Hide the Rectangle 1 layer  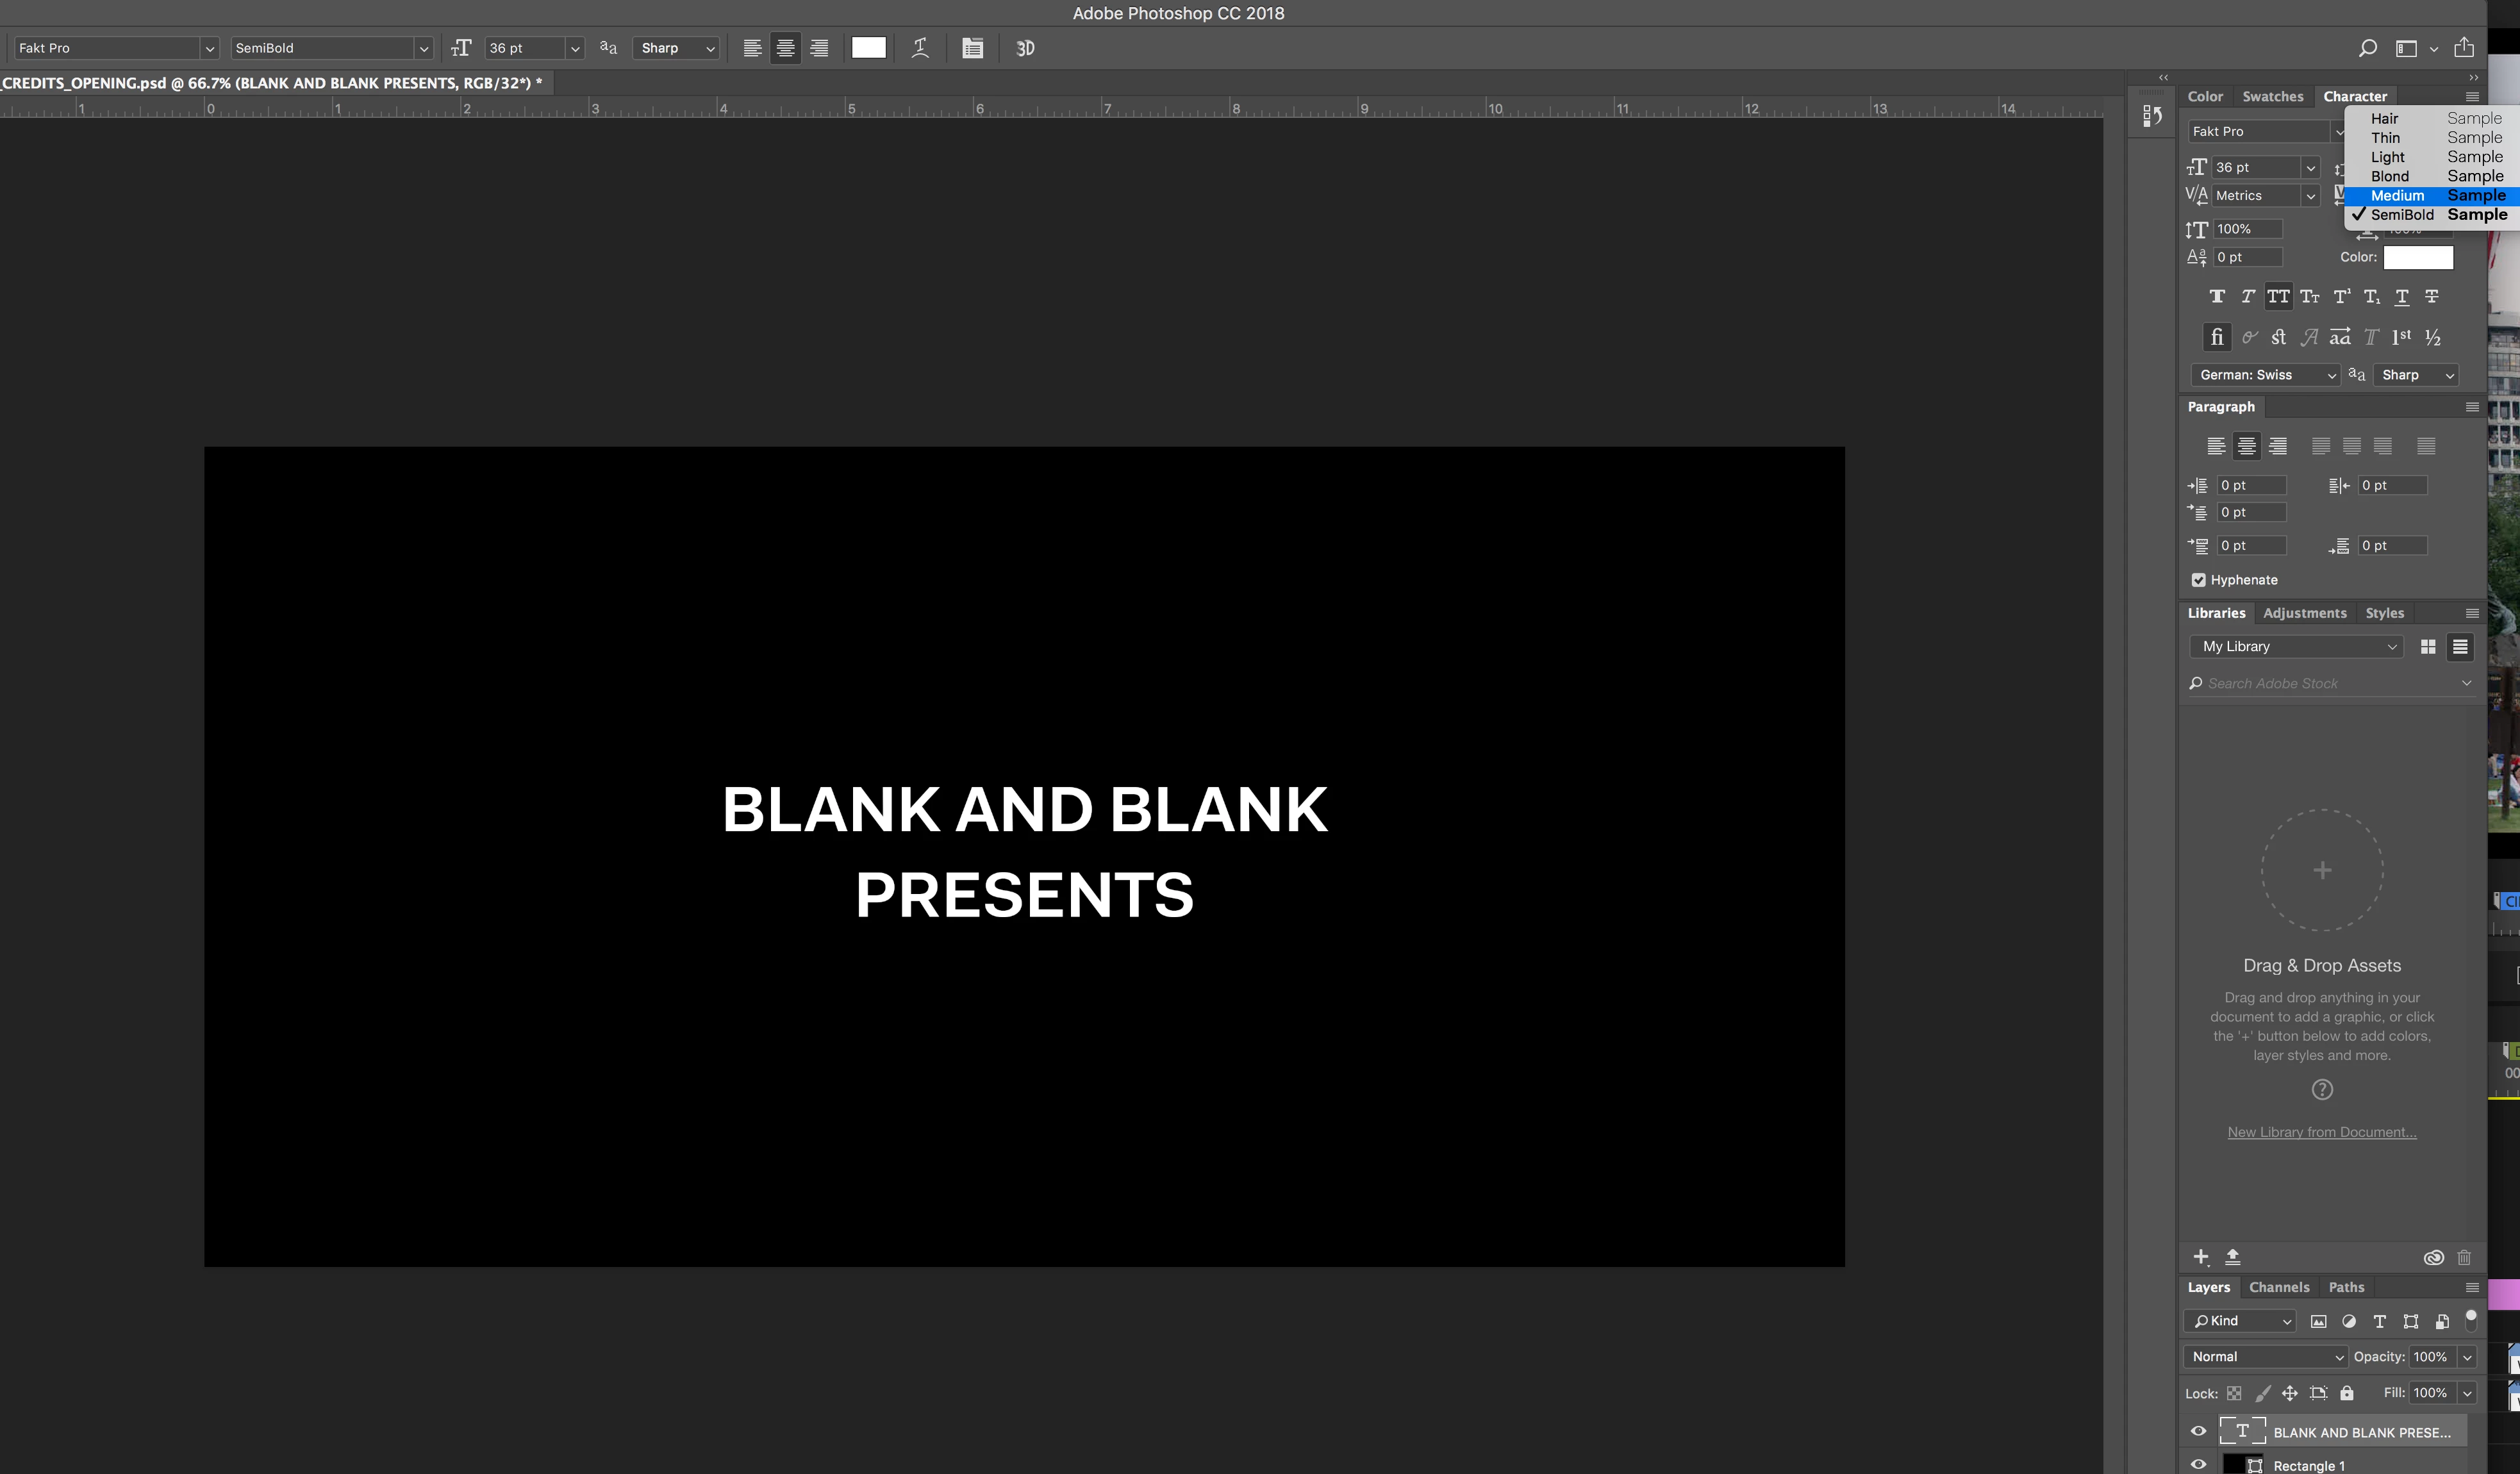(x=2198, y=1464)
